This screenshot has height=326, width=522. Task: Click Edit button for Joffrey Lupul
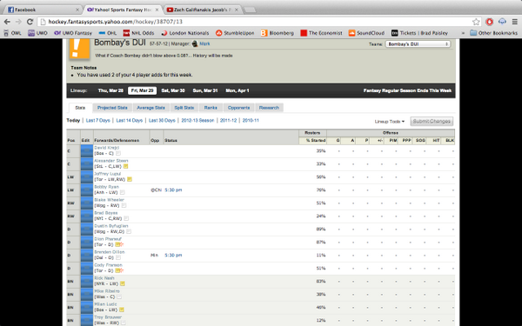pos(86,176)
